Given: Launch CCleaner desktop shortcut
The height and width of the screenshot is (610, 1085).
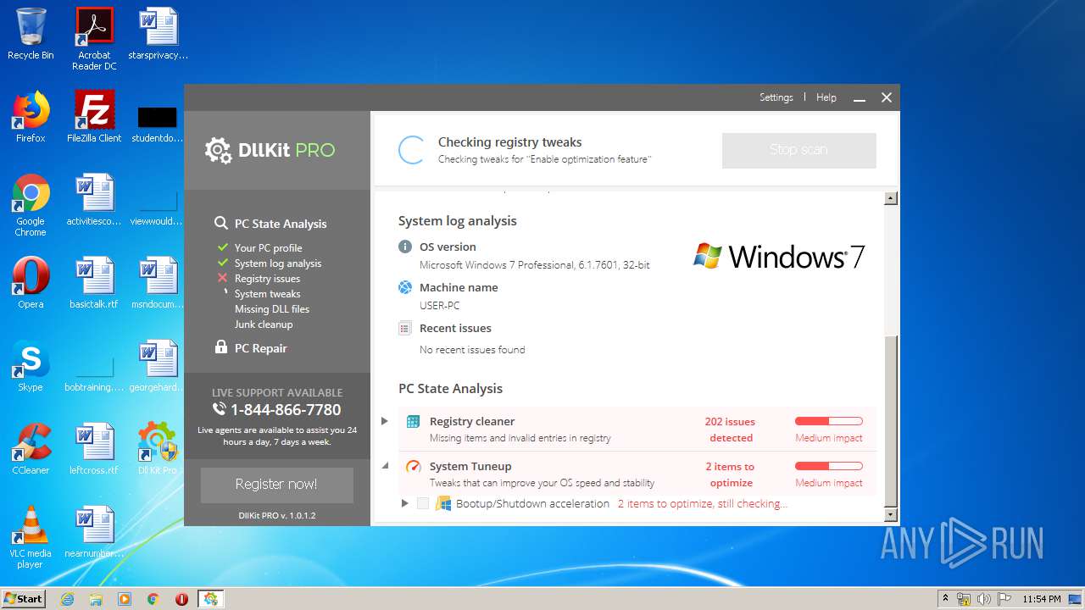Looking at the screenshot, I should click(x=31, y=449).
